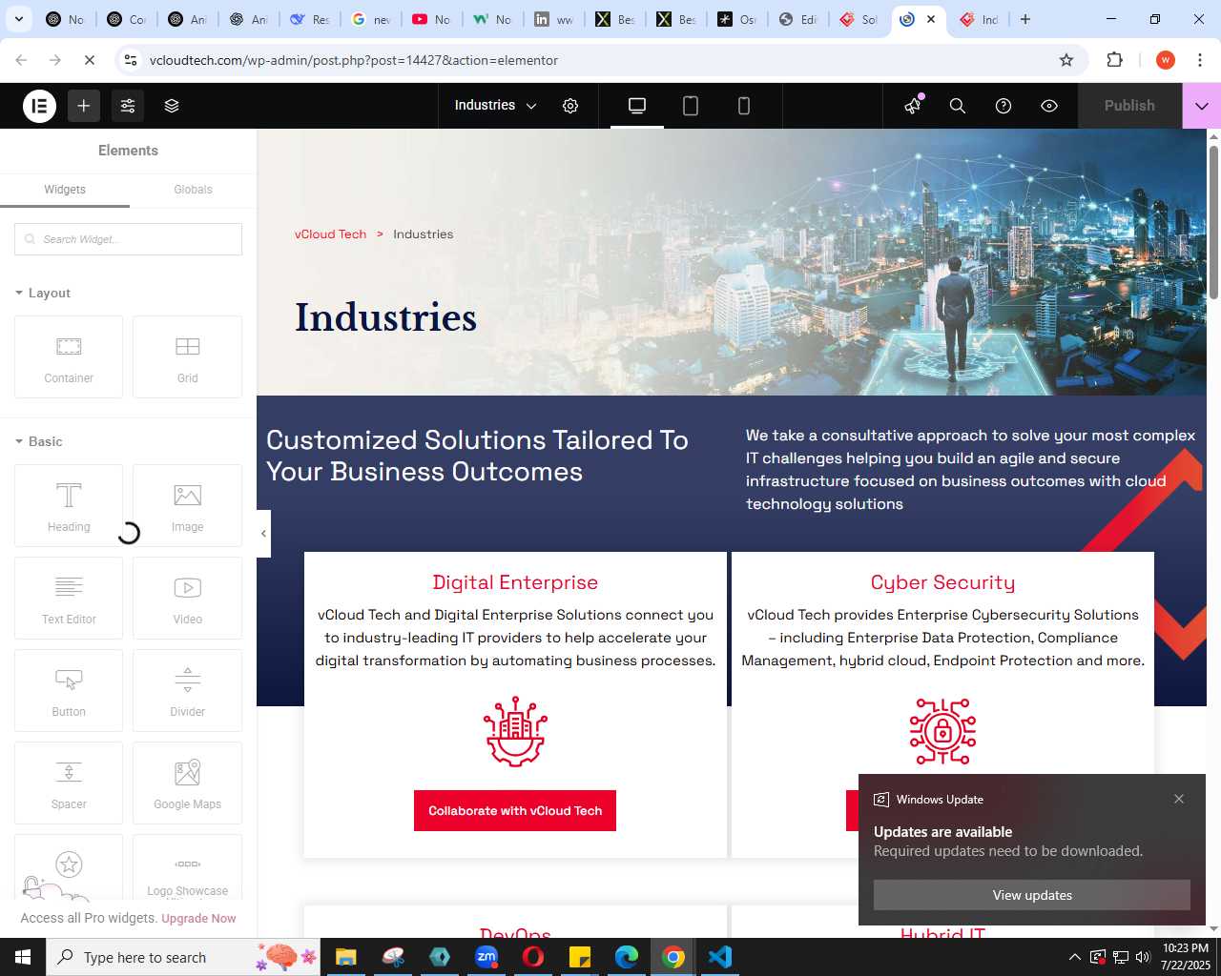
Task: Select the Digital Enterprise heading
Action: click(x=515, y=582)
